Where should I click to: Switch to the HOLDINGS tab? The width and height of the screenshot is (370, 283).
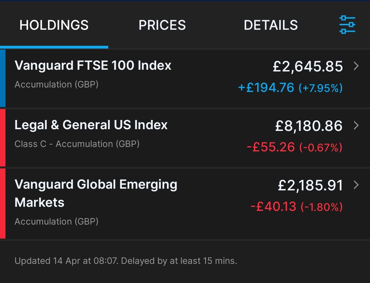[54, 25]
